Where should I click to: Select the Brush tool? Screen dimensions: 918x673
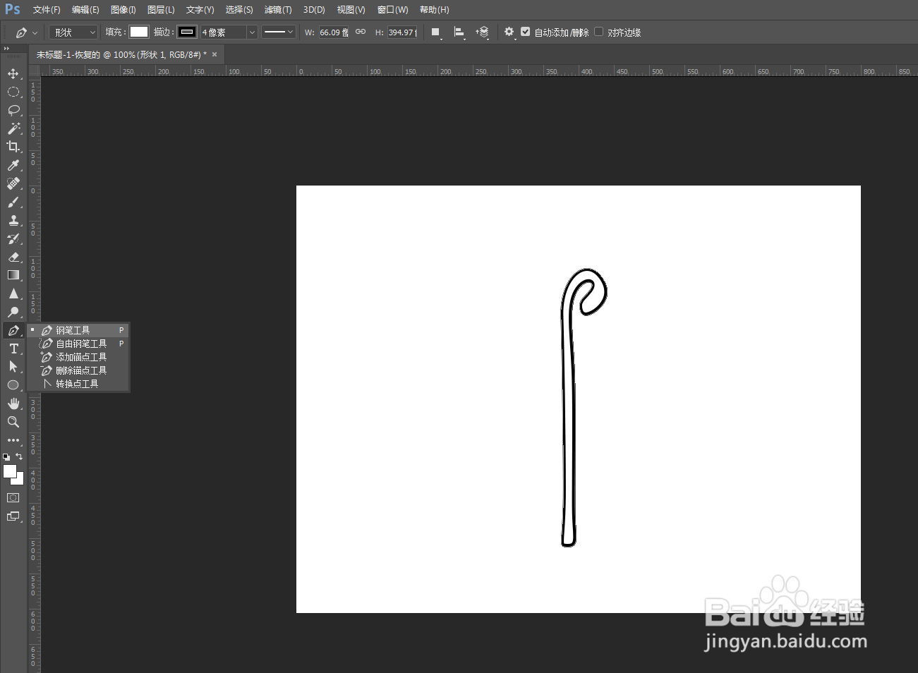13,202
